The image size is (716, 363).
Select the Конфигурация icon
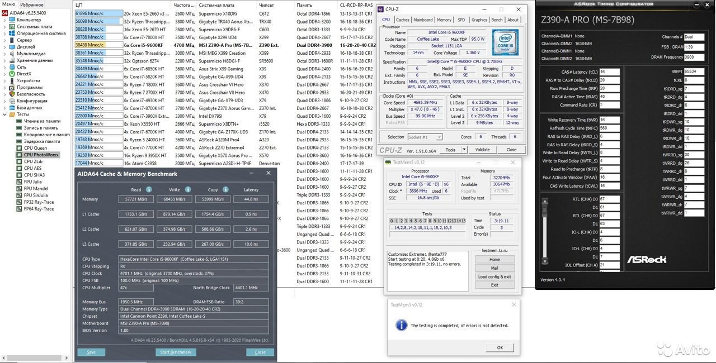pyautogui.click(x=12, y=101)
